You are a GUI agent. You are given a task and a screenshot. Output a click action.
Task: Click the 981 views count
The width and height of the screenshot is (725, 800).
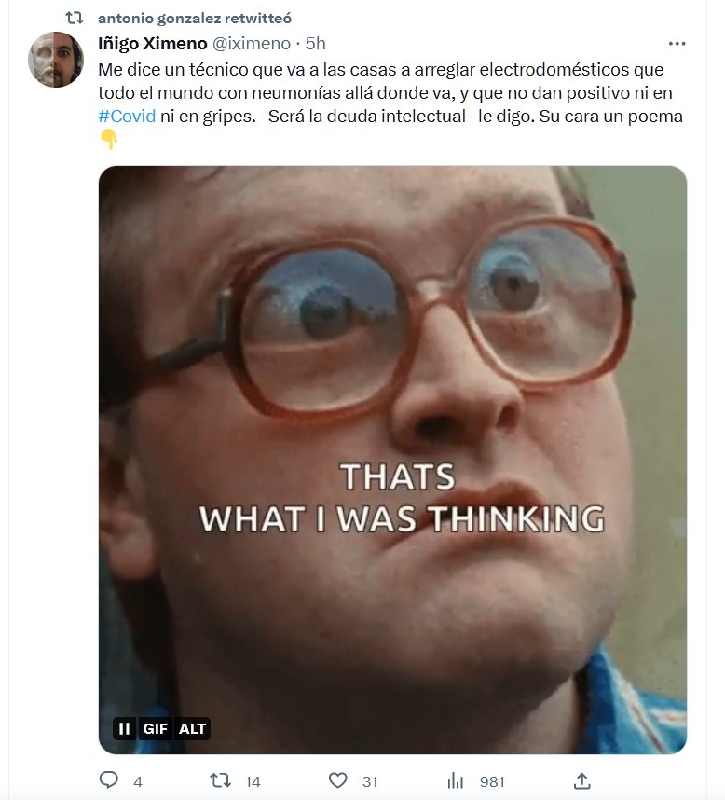(x=492, y=781)
